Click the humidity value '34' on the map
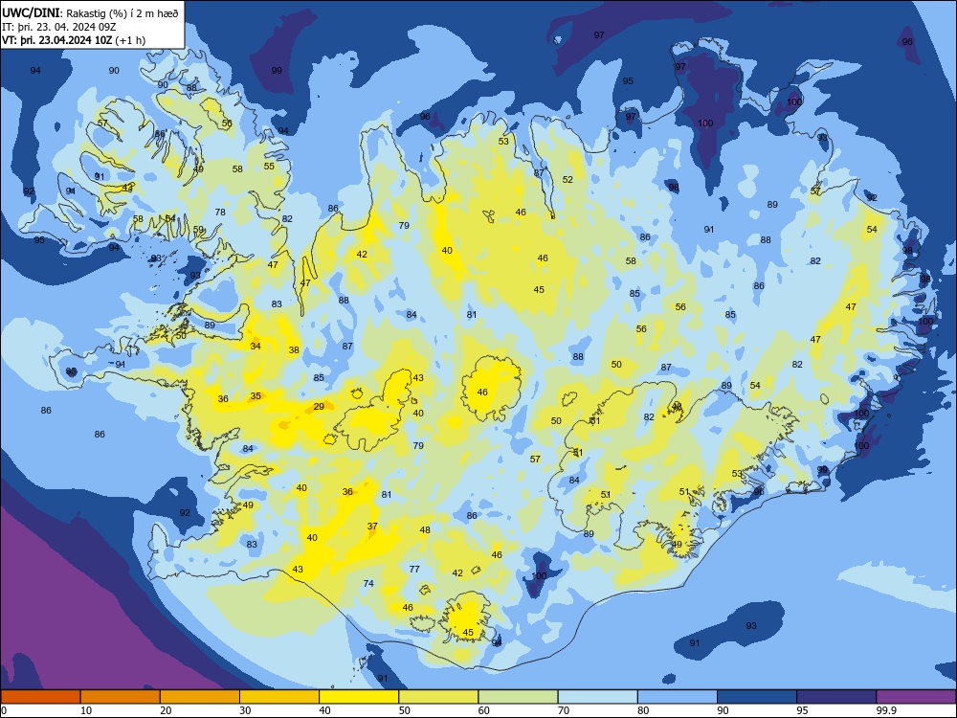957x718 pixels. coord(256,347)
